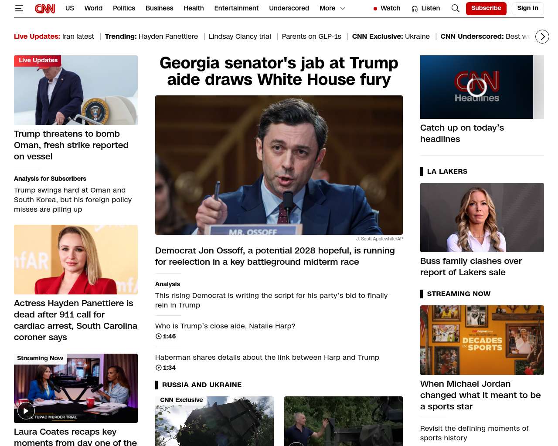
Task: Select Politics in the navigation bar
Action: pyautogui.click(x=124, y=8)
